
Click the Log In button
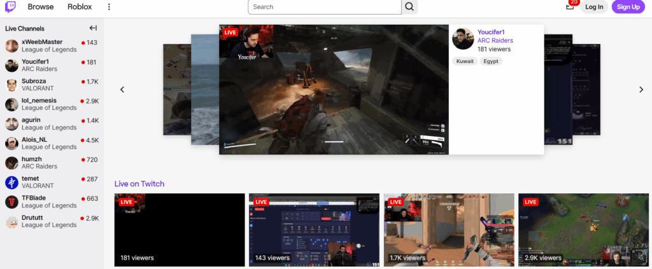pos(594,7)
